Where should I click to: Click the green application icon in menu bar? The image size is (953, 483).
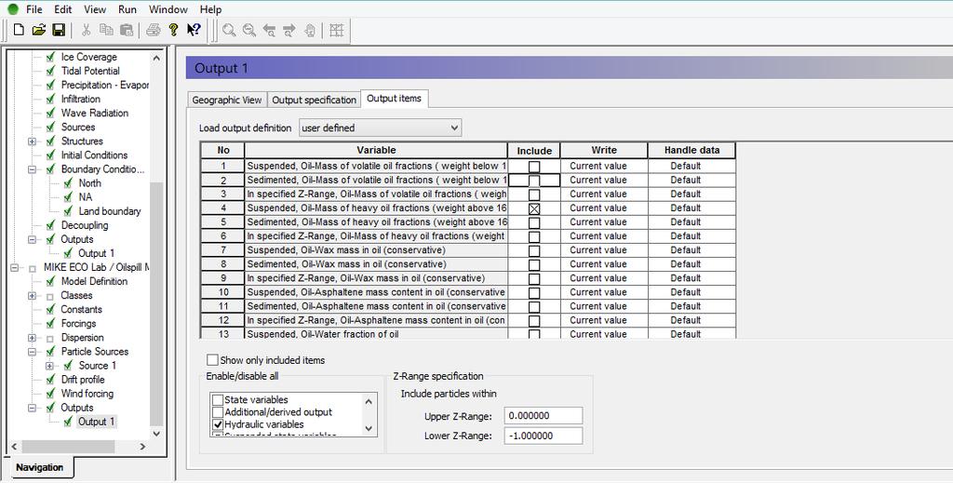[13, 9]
